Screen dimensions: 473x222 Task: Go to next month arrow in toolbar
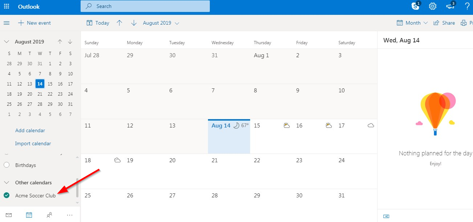pyautogui.click(x=134, y=23)
